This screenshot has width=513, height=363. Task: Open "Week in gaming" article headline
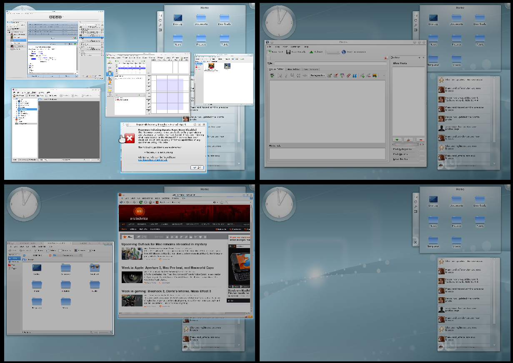(x=166, y=291)
